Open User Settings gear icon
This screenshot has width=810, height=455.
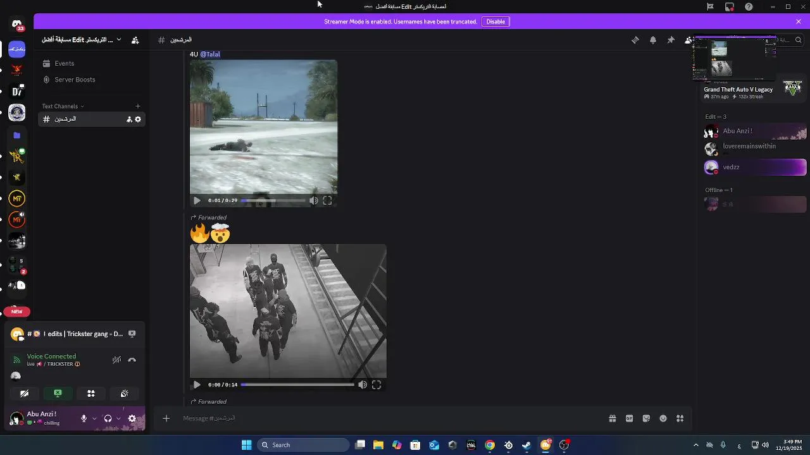[132, 418]
